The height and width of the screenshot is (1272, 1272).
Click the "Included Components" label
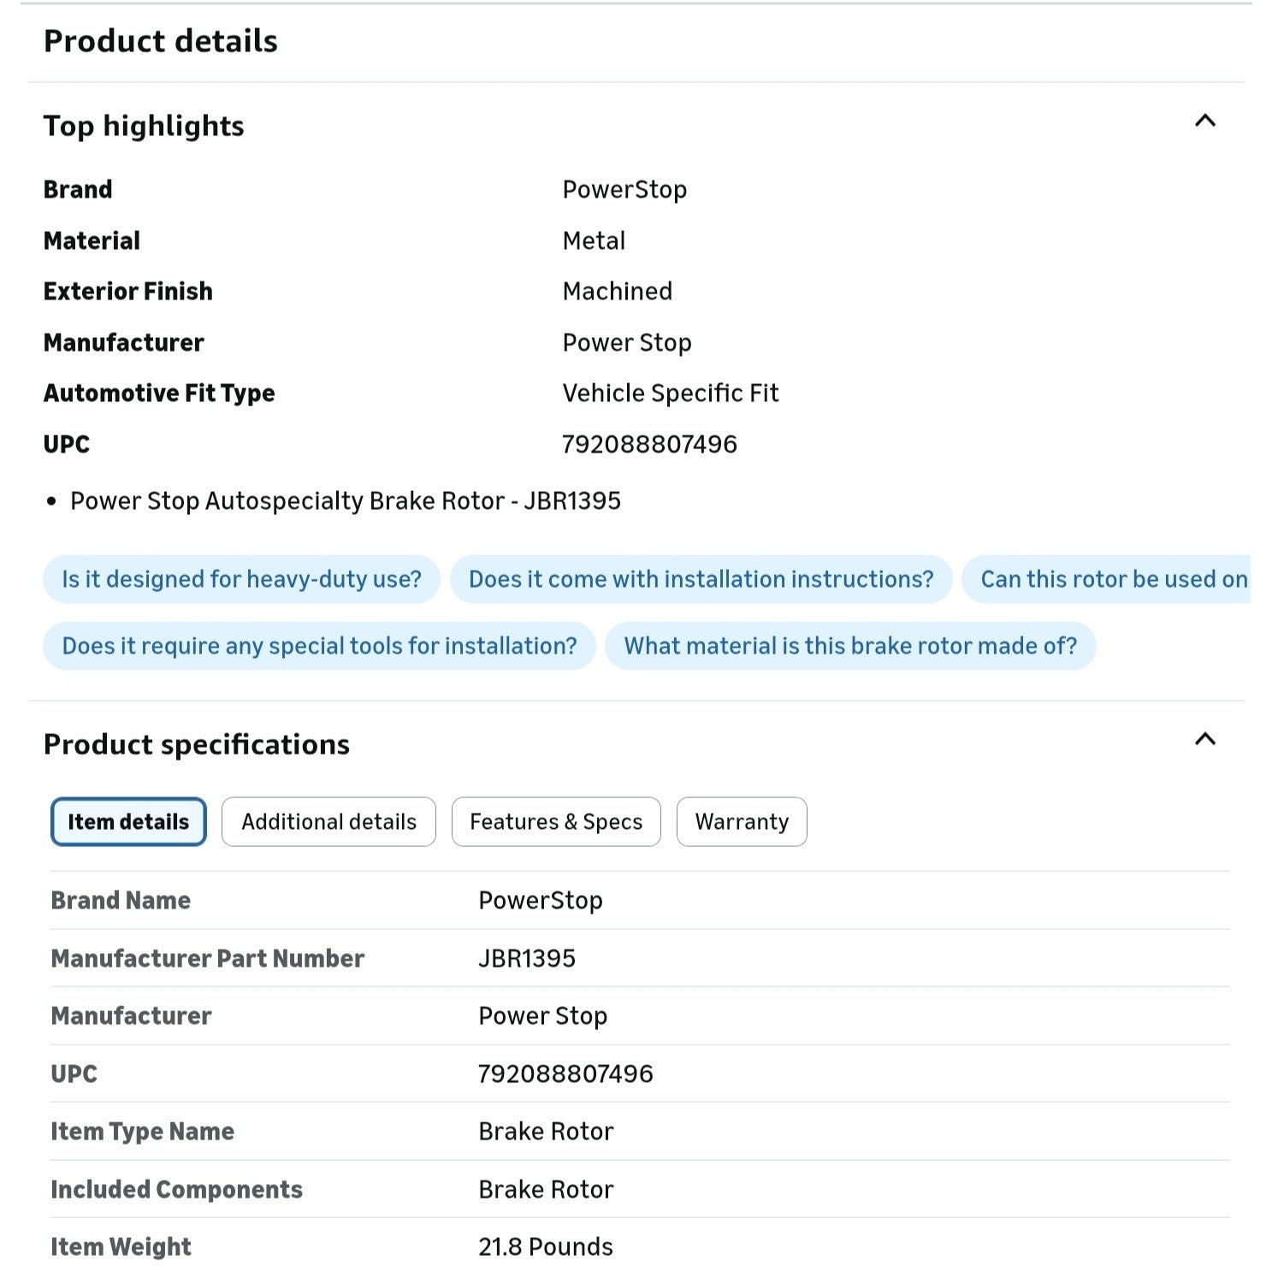[177, 1190]
